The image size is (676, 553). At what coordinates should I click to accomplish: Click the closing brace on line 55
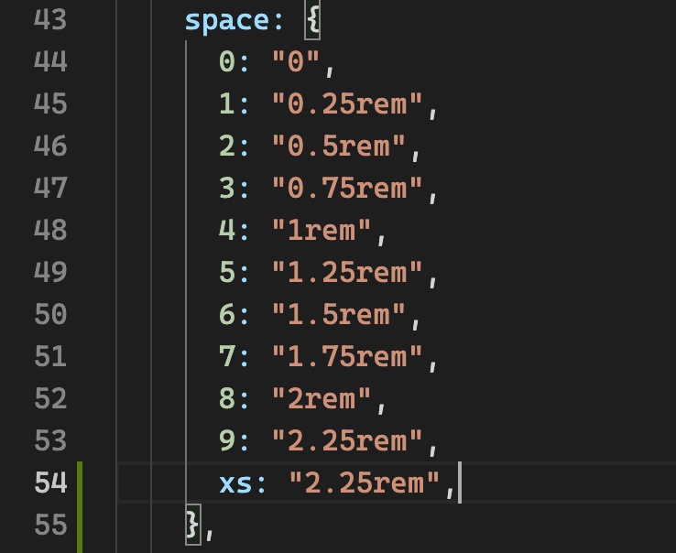coord(192,524)
